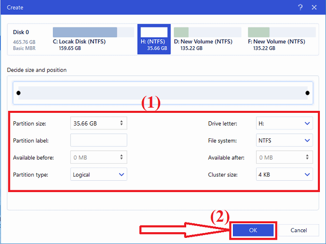Click the Partition type: label
Screen dimensions: 326x244
click(31, 175)
